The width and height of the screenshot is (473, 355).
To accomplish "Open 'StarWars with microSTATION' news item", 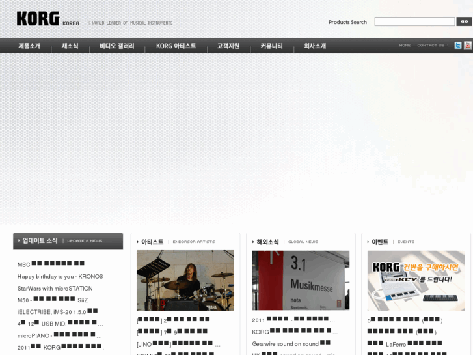I will [x=55, y=289].
